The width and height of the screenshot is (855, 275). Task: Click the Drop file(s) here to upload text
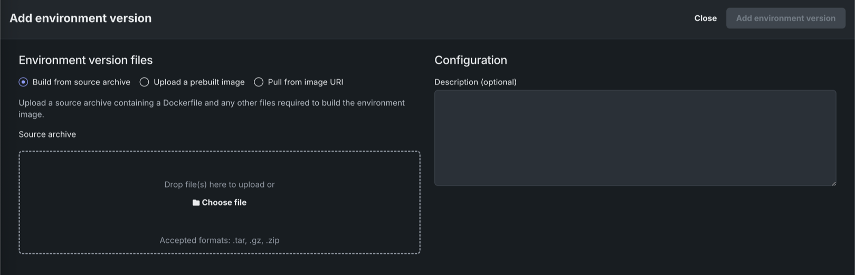pos(220,184)
